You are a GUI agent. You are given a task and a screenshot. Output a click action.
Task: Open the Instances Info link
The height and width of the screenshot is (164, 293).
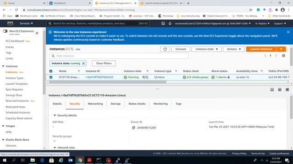[x=78, y=49]
